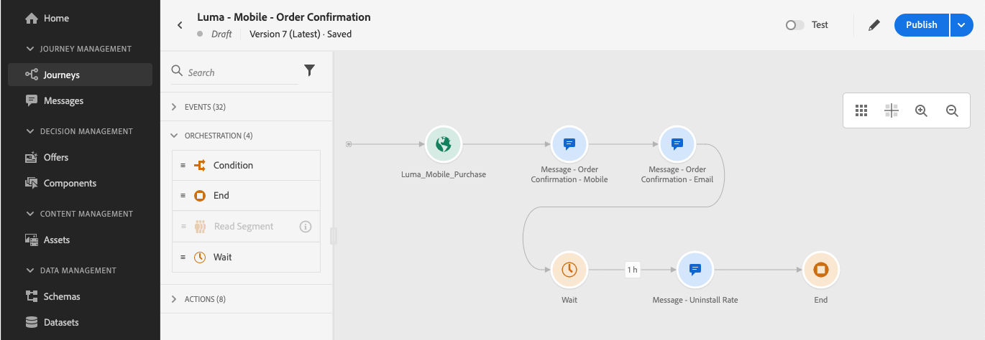The image size is (985, 340).
Task: Click the journey start point marker
Action: [349, 144]
